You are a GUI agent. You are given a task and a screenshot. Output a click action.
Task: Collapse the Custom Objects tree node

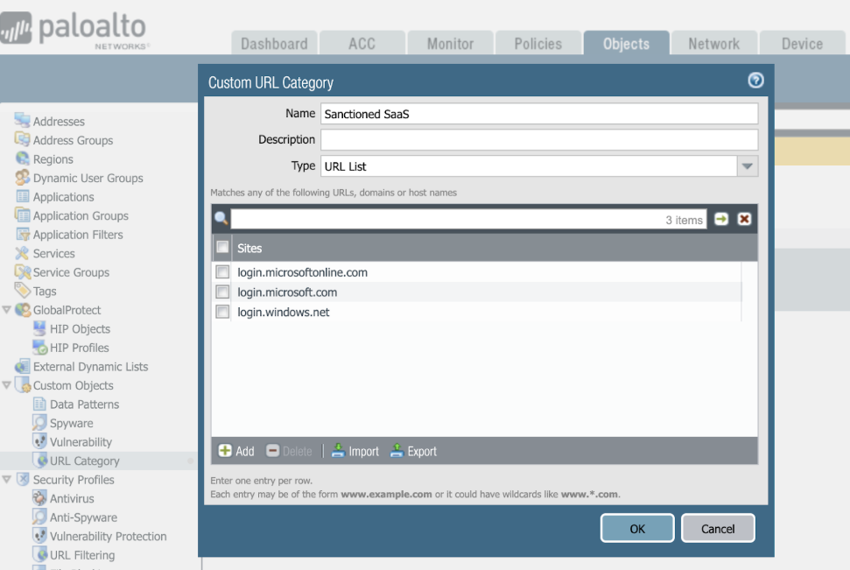pyautogui.click(x=6, y=385)
